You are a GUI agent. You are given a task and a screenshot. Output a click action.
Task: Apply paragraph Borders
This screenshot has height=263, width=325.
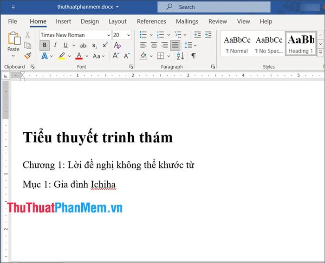(161, 56)
